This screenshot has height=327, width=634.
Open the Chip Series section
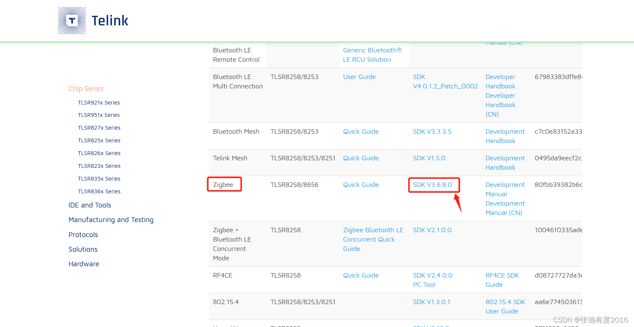[86, 89]
